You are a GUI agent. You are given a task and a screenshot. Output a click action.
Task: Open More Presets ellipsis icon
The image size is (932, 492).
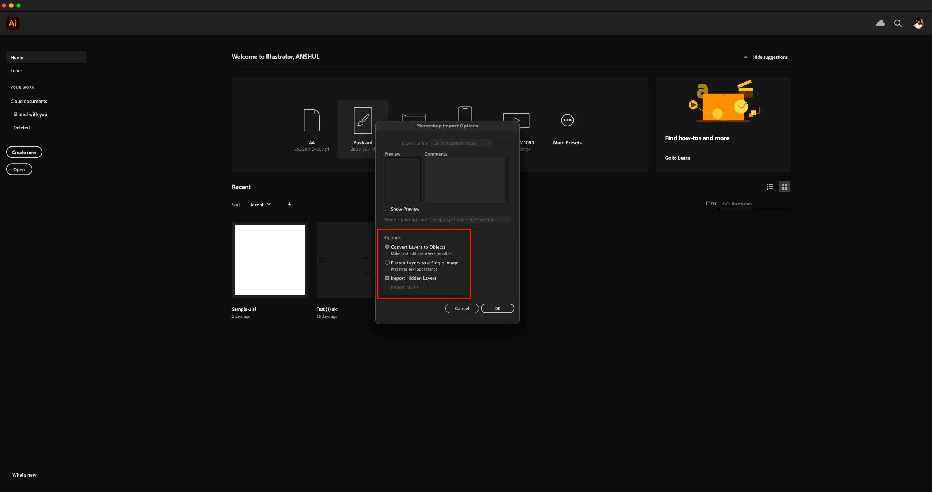(567, 120)
